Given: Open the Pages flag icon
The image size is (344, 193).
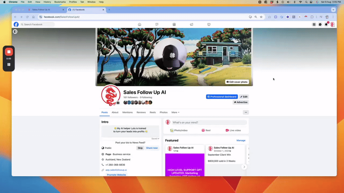Looking at the screenshot, I should click(x=157, y=24).
